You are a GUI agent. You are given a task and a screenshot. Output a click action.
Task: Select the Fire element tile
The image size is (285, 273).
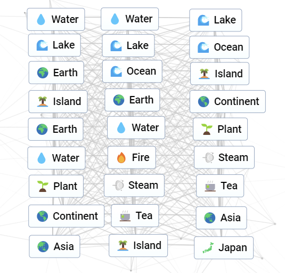coord(132,157)
